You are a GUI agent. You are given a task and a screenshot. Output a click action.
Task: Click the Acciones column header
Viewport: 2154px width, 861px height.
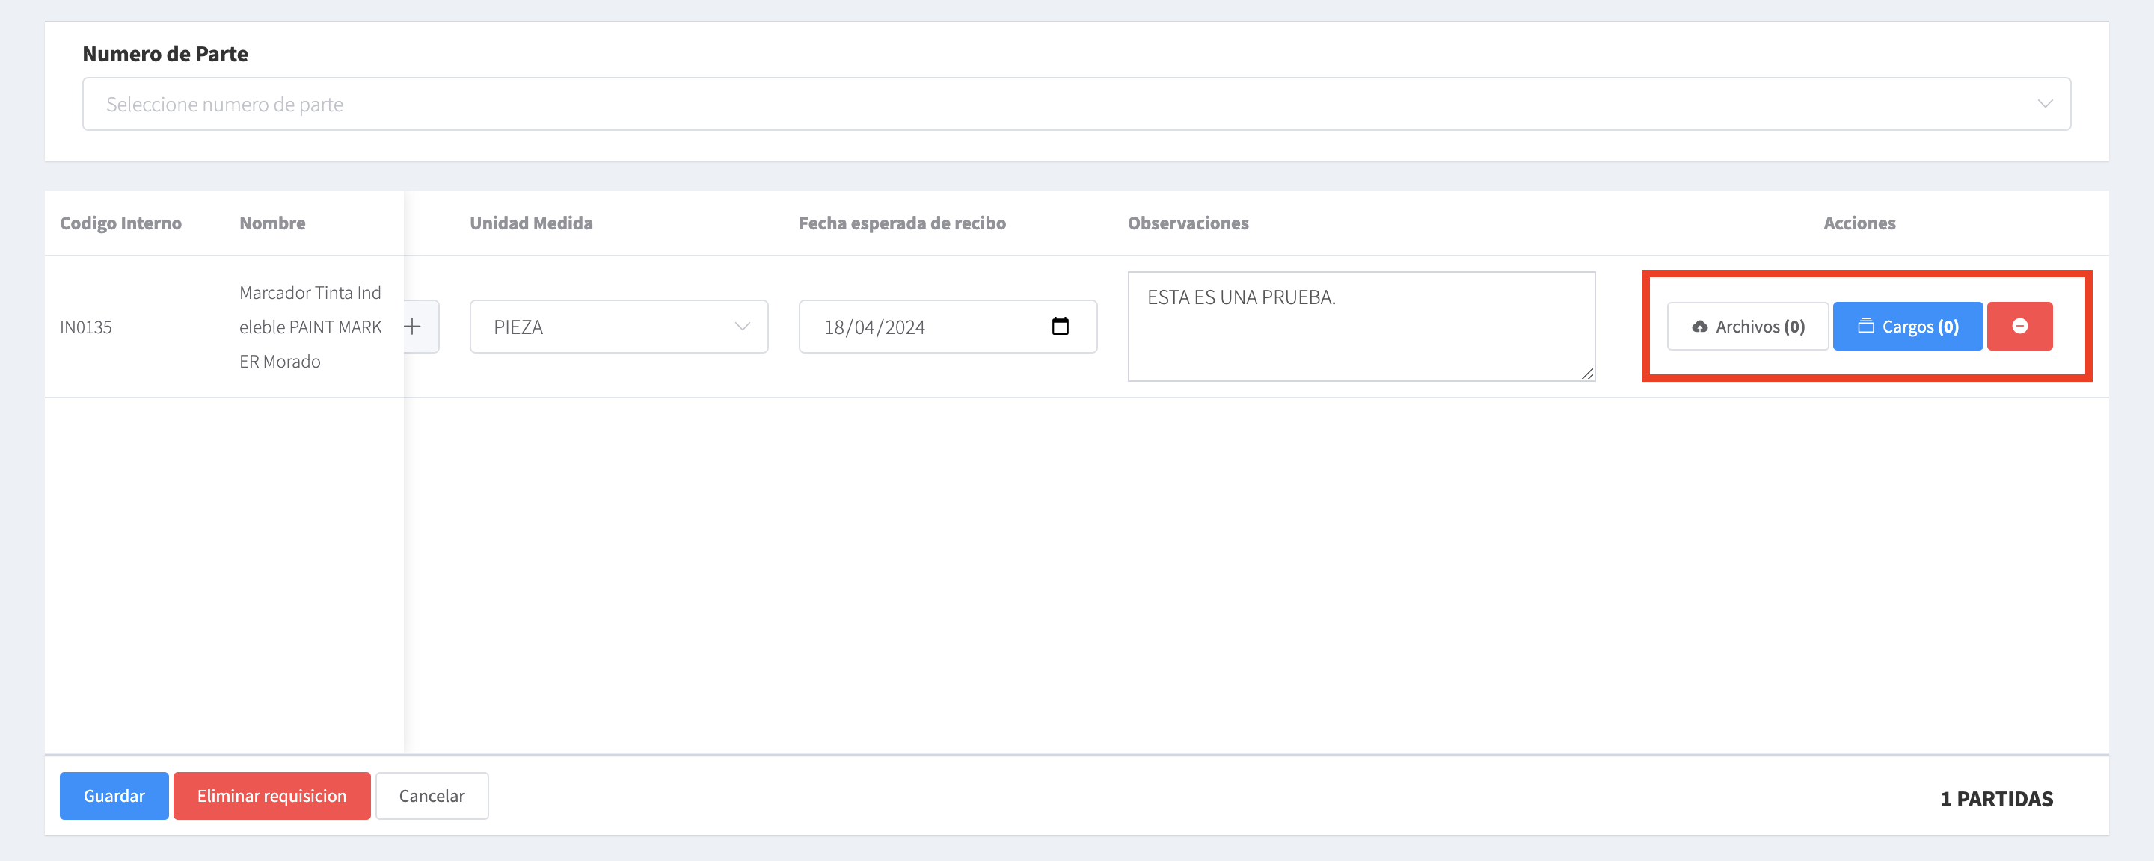point(1859,223)
